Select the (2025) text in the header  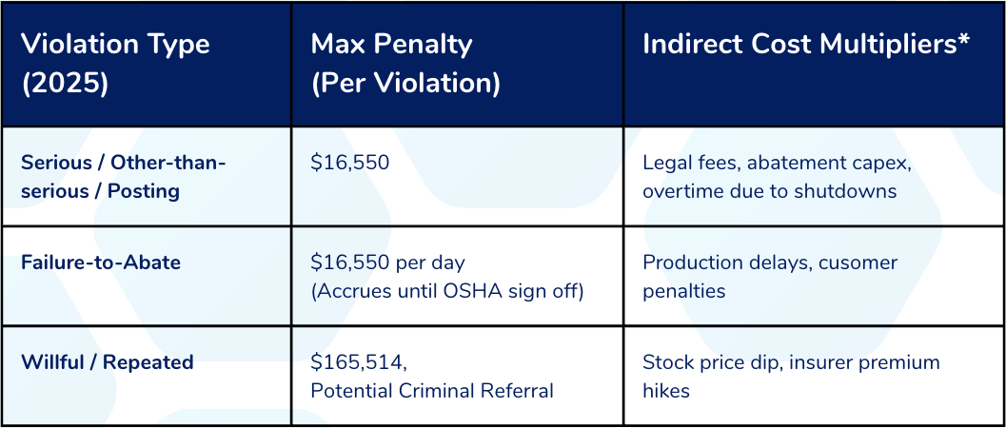(x=65, y=83)
